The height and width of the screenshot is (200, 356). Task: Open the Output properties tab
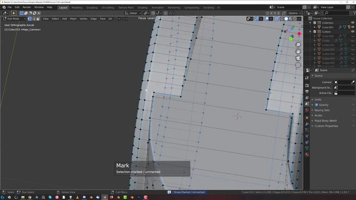[307, 92]
